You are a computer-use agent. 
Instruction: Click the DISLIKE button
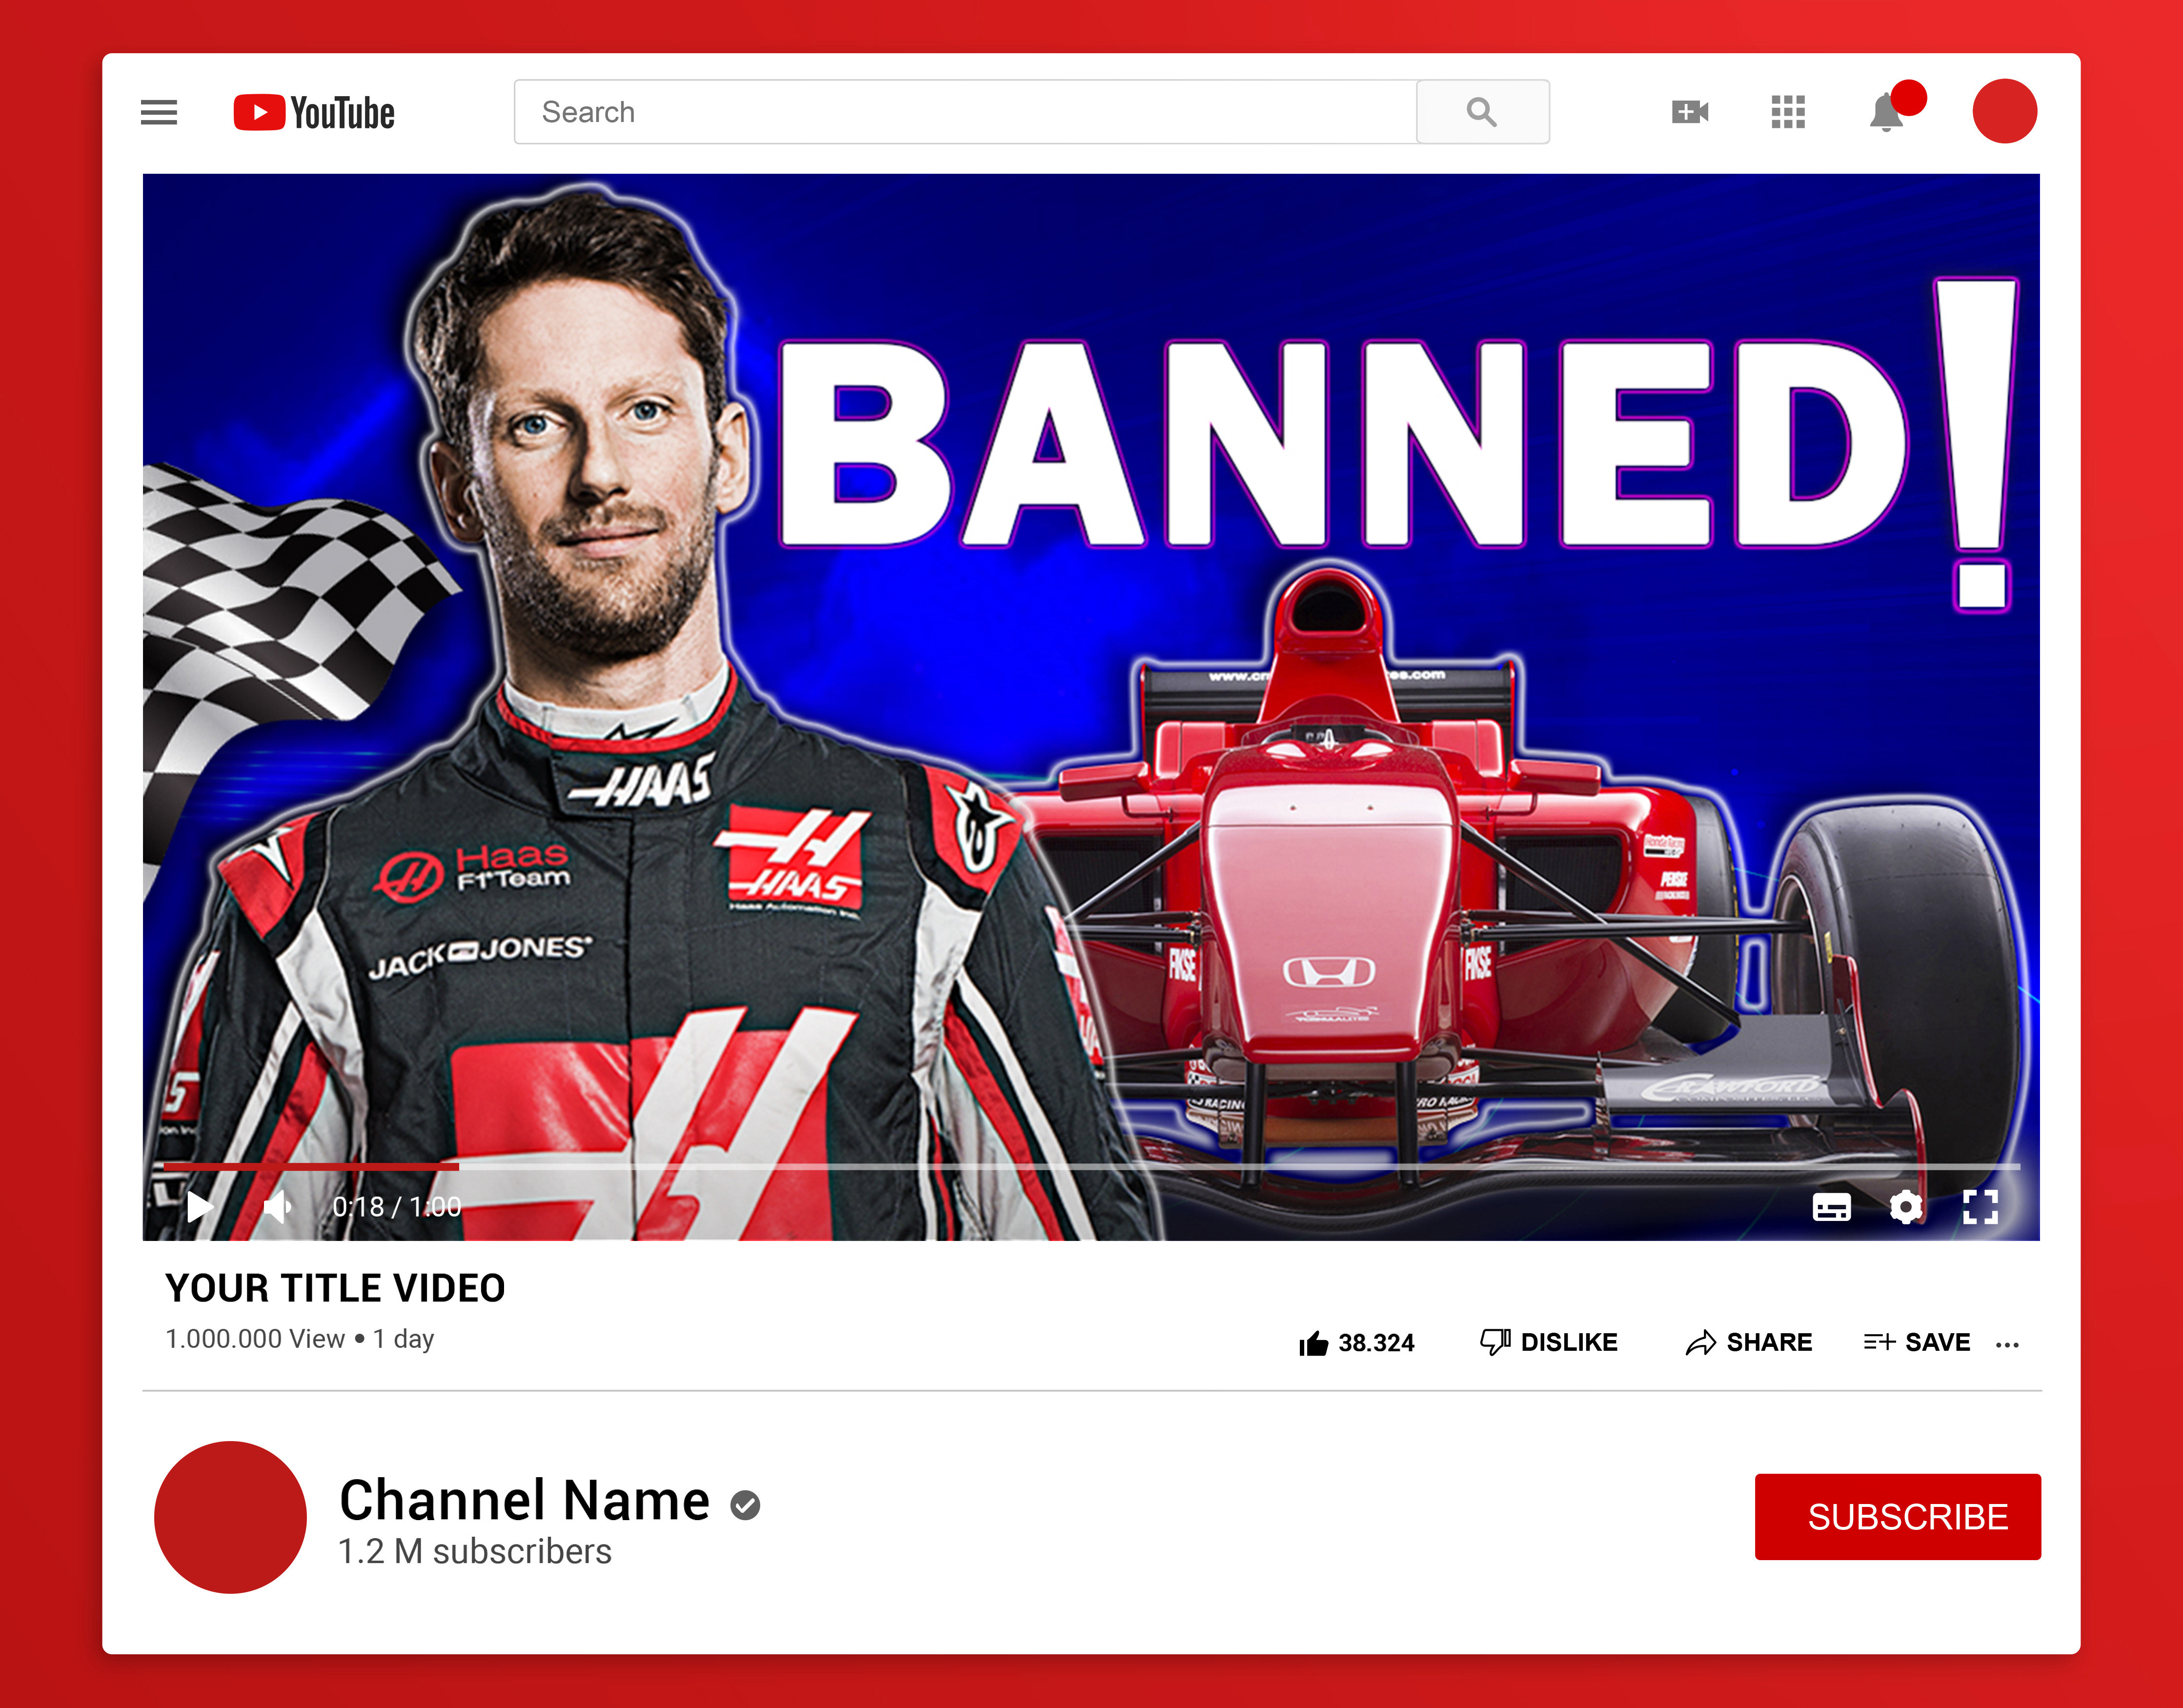click(x=1548, y=1342)
